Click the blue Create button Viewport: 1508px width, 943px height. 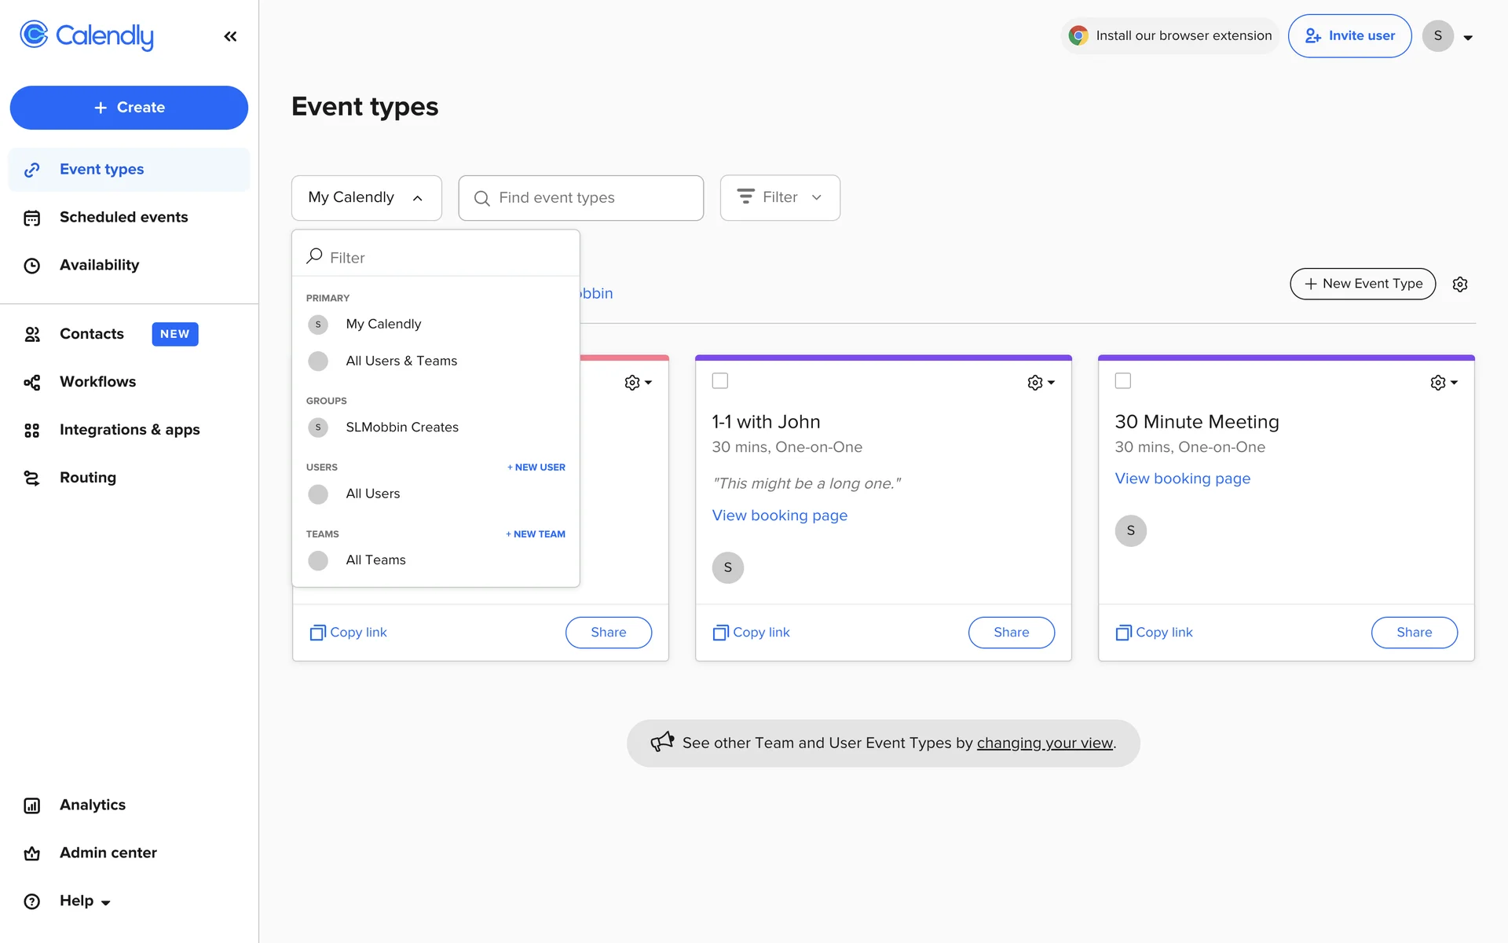[129, 108]
